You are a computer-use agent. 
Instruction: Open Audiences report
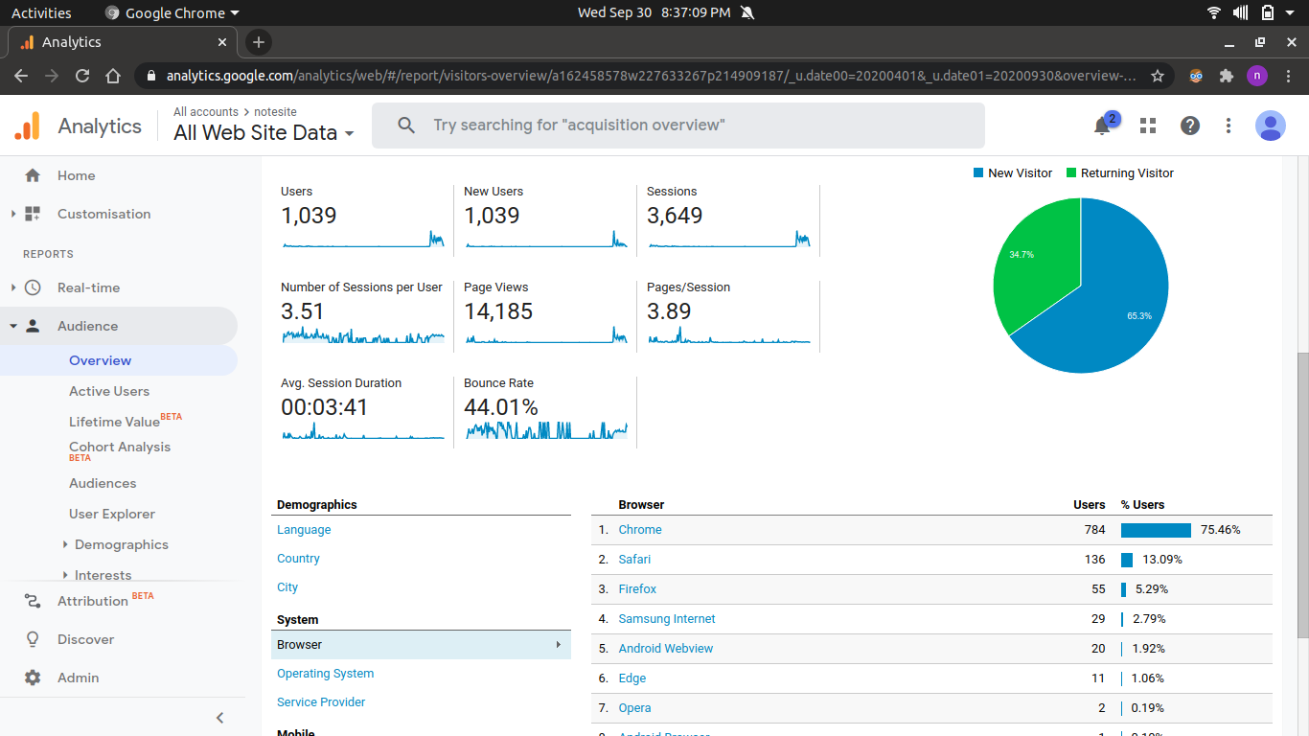[103, 483]
